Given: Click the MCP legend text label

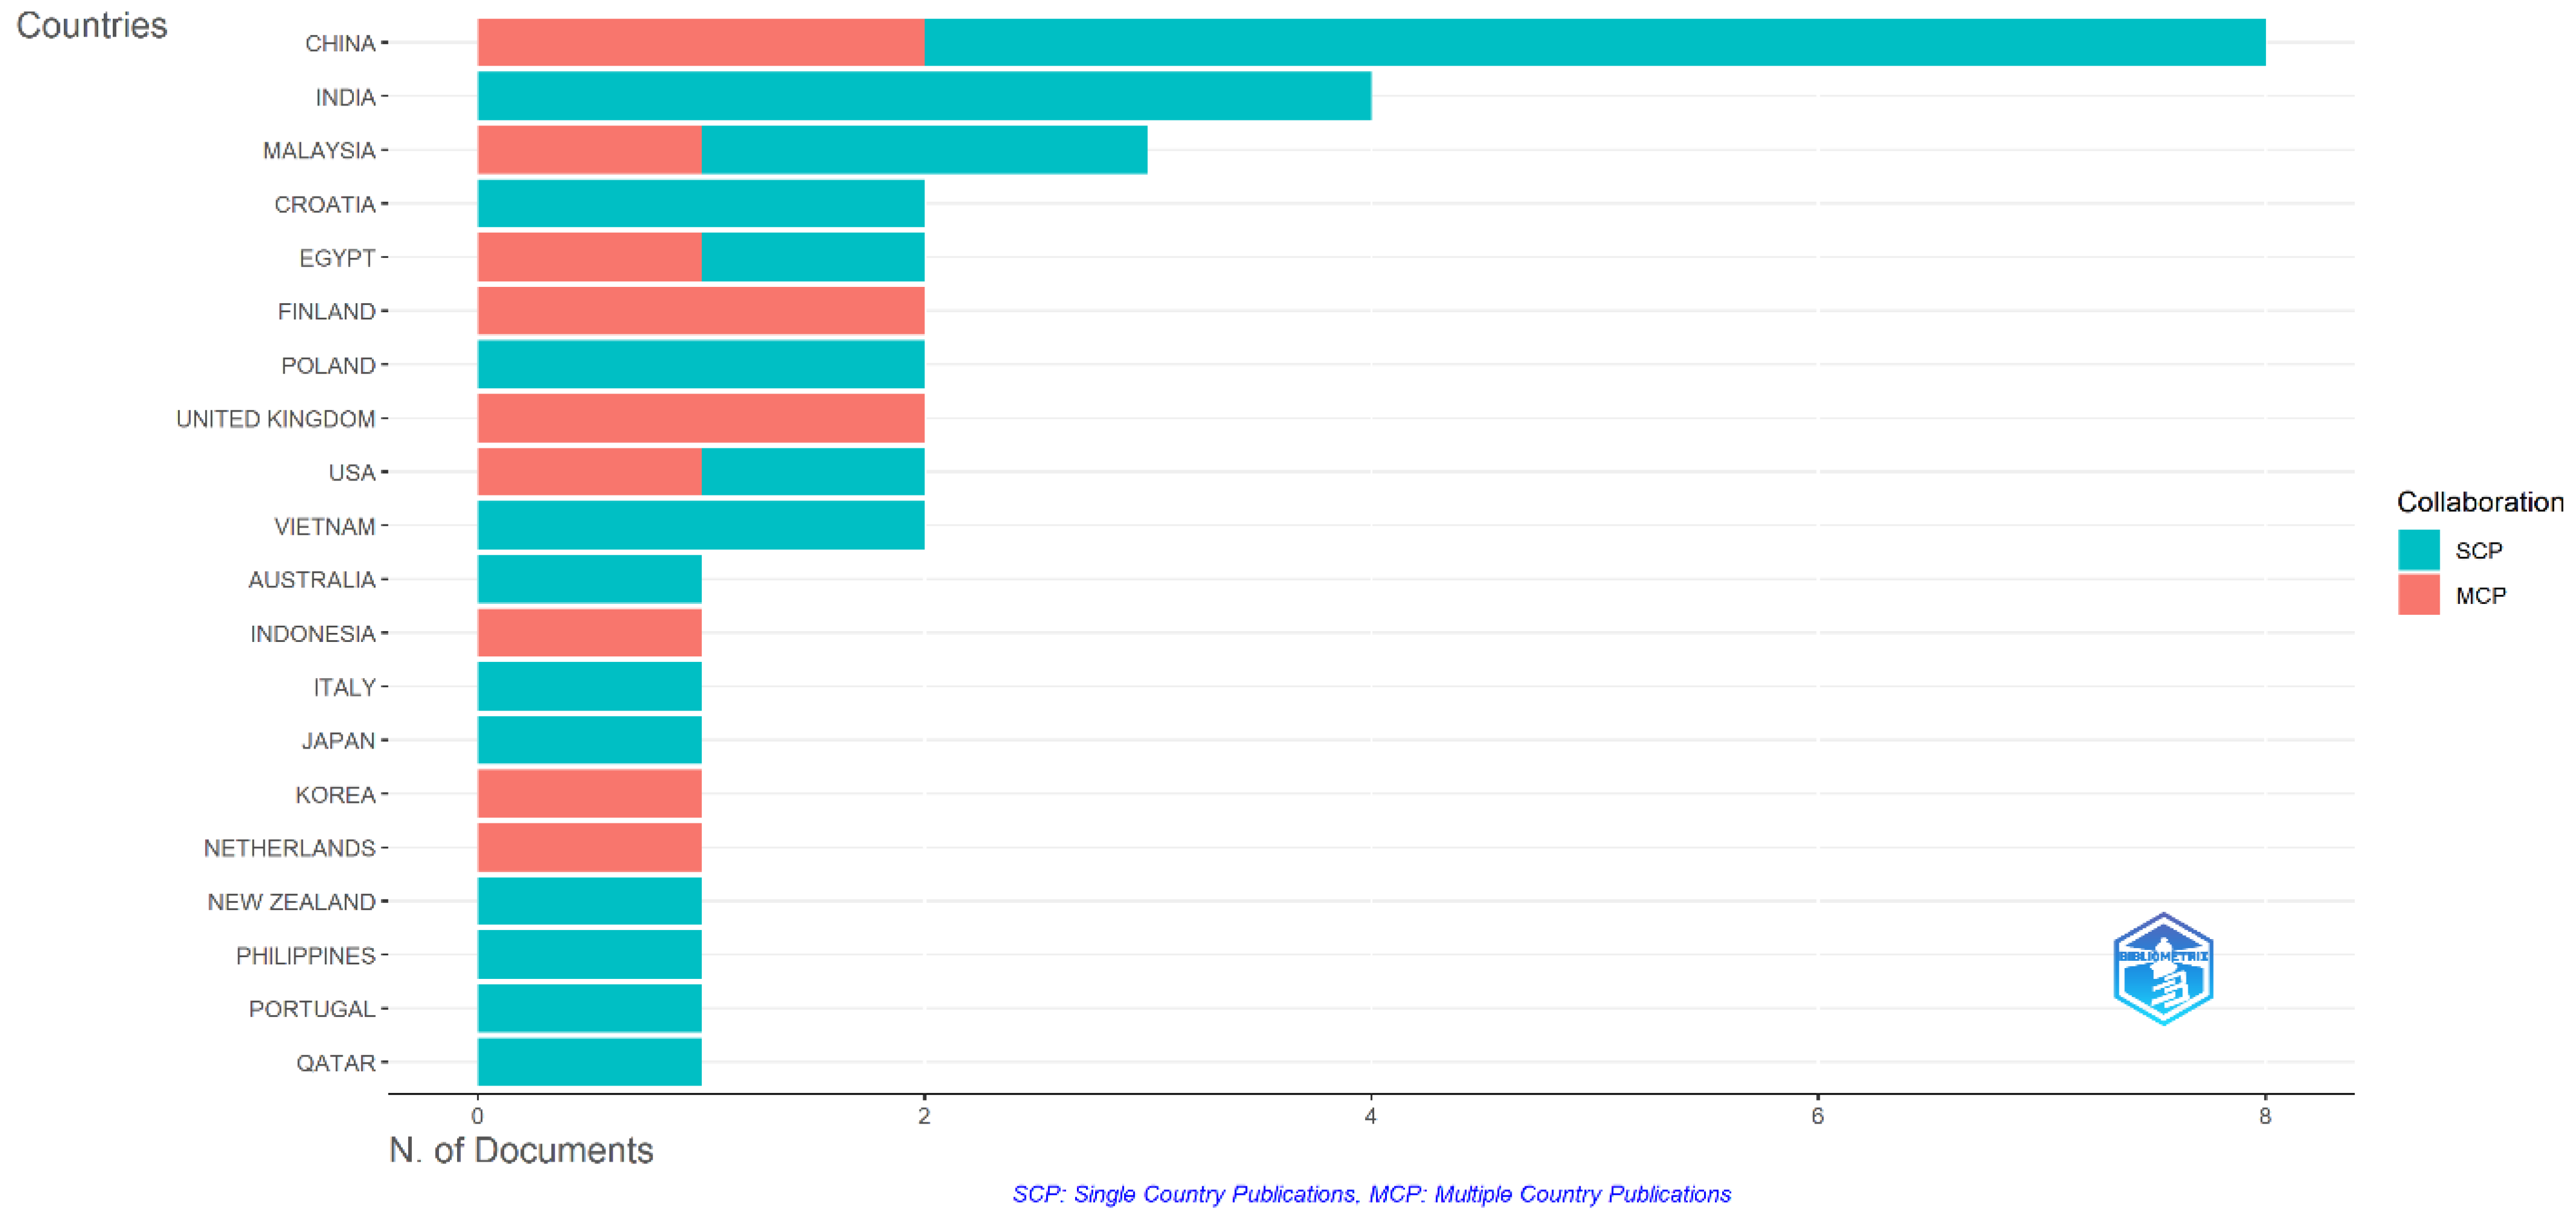Looking at the screenshot, I should (x=2480, y=596).
